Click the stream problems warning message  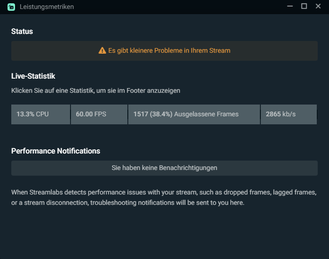(x=169, y=51)
